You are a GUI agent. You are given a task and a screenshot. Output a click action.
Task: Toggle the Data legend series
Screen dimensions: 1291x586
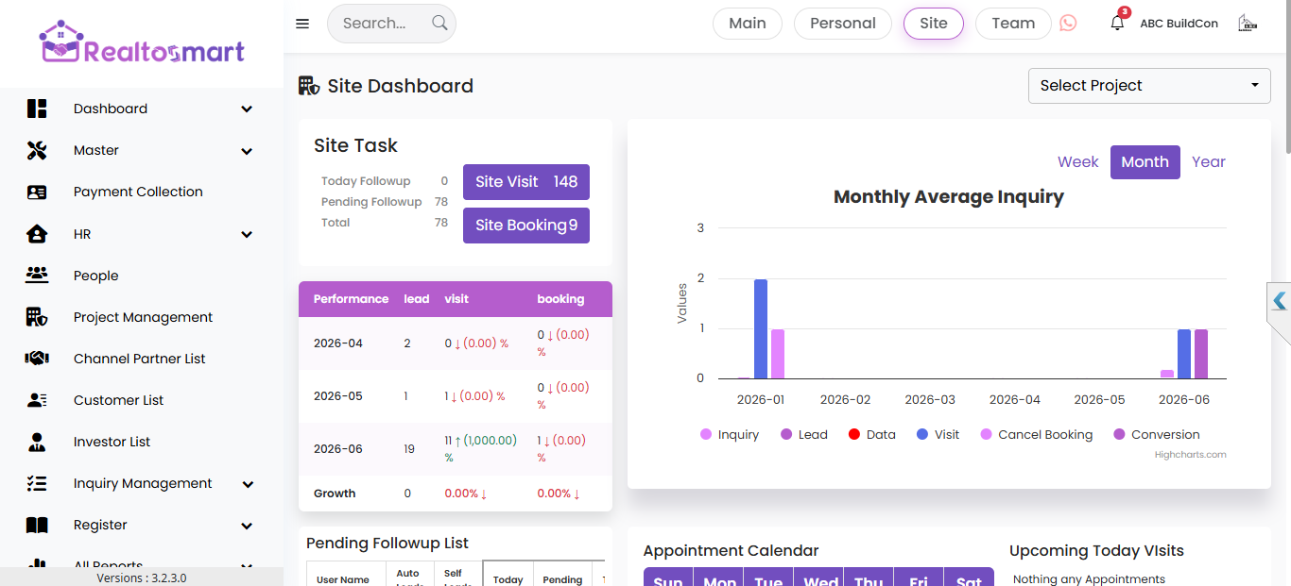871,435
